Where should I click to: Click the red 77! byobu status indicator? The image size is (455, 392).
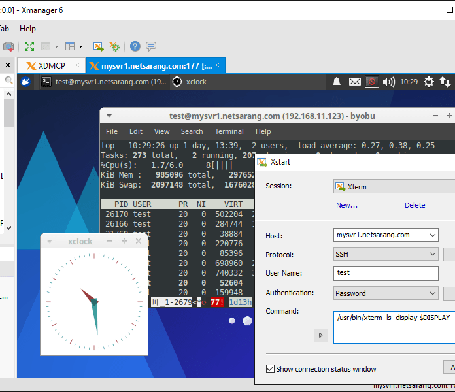pyautogui.click(x=217, y=302)
